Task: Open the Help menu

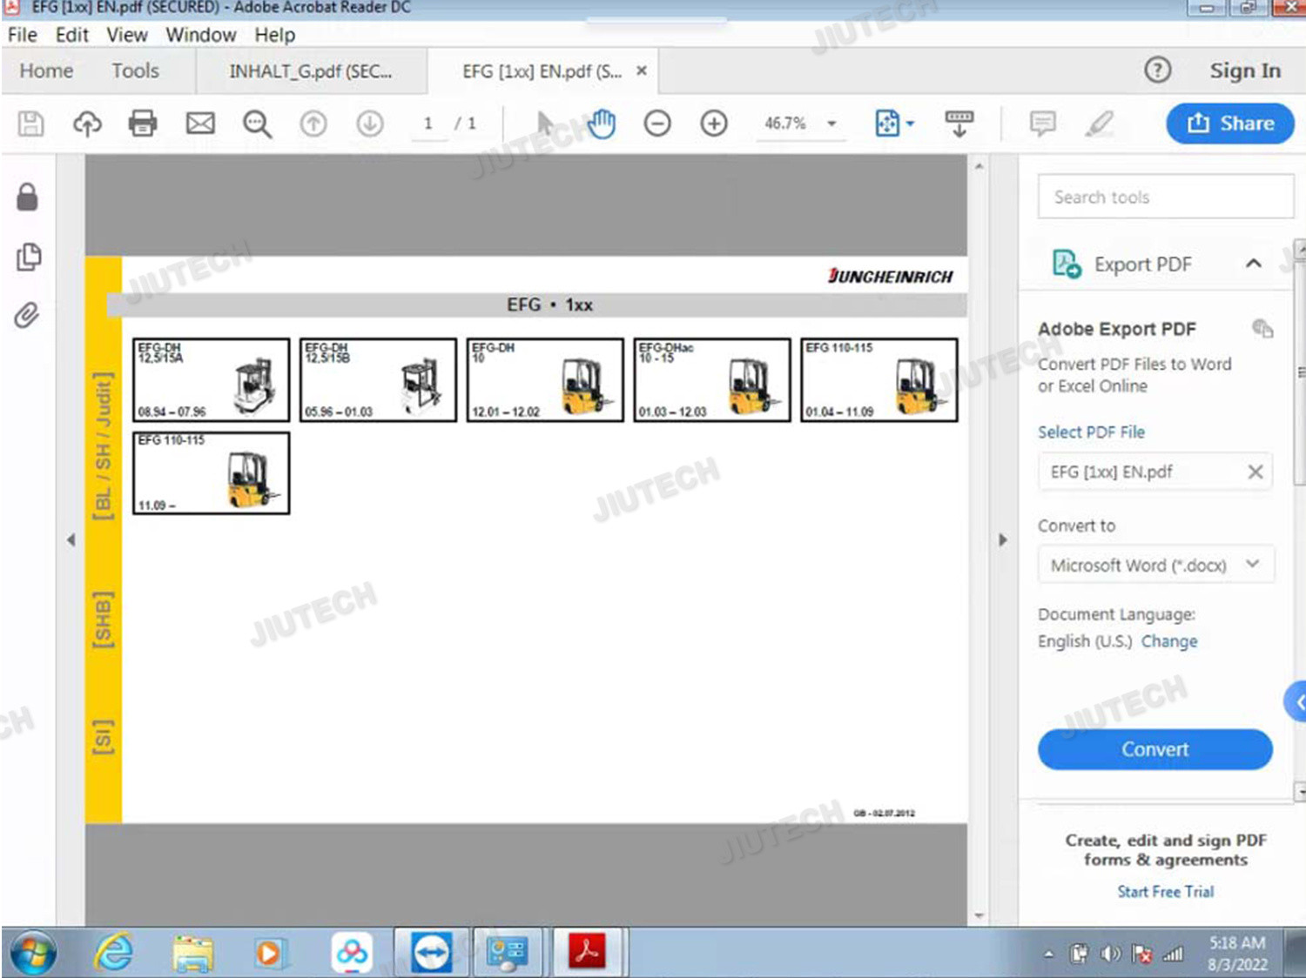Action: coord(275,35)
